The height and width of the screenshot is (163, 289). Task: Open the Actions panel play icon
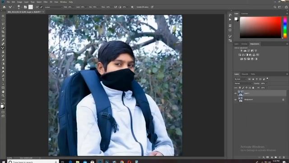[230, 19]
